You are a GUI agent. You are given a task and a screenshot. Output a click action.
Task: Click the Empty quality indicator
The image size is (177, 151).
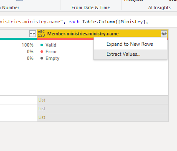point(50,58)
